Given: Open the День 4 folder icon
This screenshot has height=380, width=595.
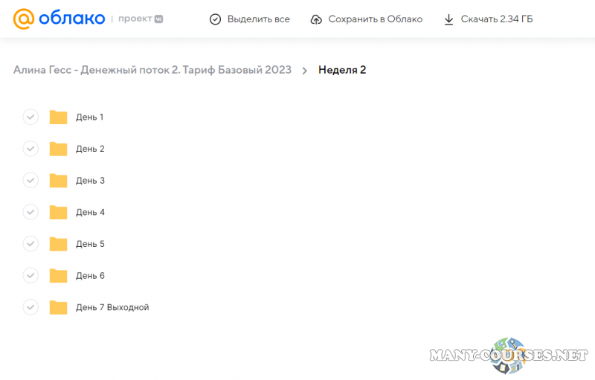Looking at the screenshot, I should pyautogui.click(x=58, y=212).
